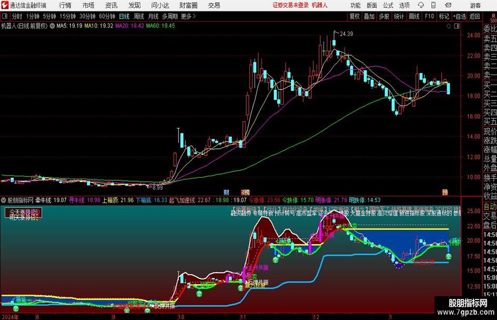
Task: Switch to the 30分钟 period tab
Action: (87, 16)
